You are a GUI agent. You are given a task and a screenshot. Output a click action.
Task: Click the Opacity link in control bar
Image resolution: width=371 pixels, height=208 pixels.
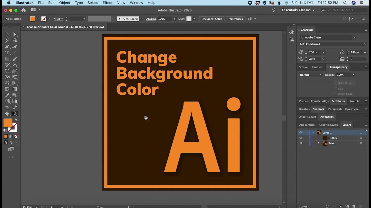coord(150,19)
